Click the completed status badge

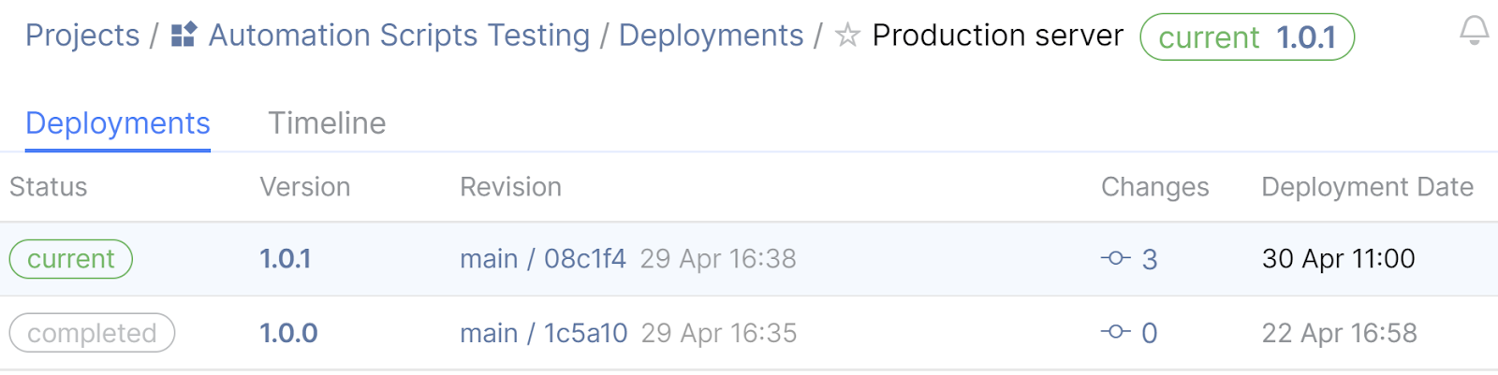(92, 333)
